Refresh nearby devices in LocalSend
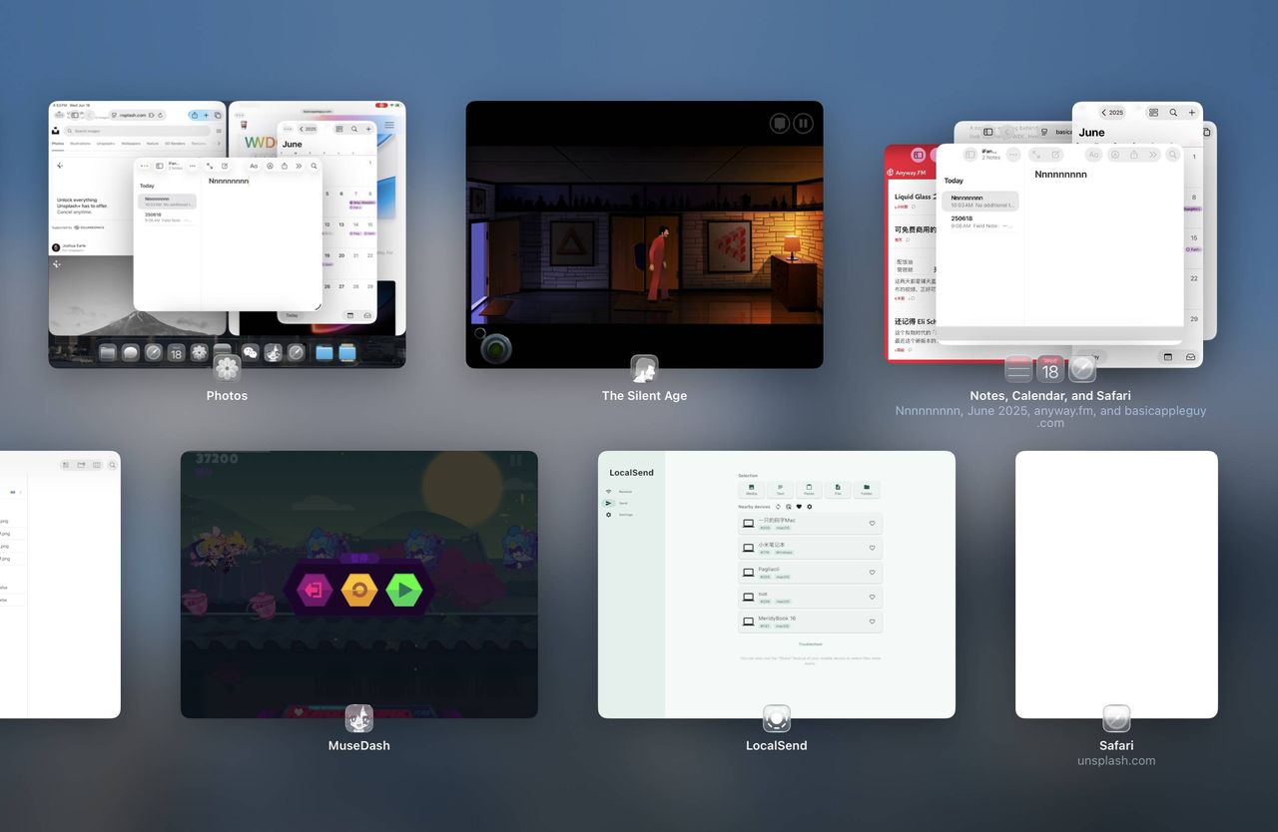1278x832 pixels. [779, 506]
